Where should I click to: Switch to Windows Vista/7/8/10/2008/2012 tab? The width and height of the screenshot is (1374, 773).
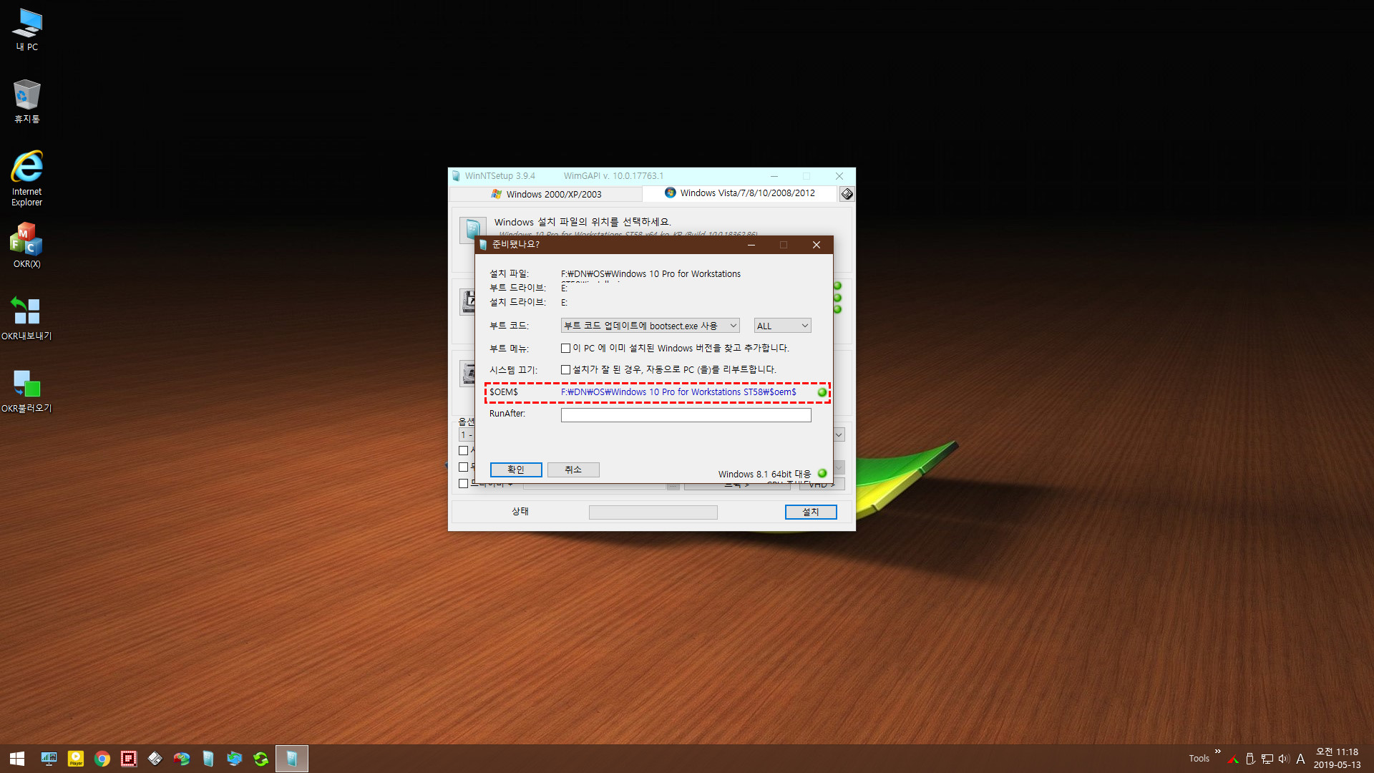739,193
